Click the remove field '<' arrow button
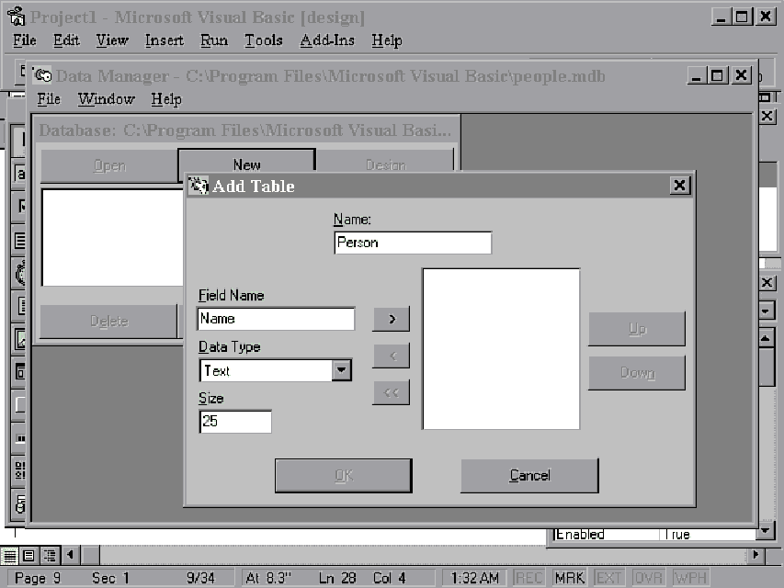This screenshot has height=588, width=784. pos(391,356)
